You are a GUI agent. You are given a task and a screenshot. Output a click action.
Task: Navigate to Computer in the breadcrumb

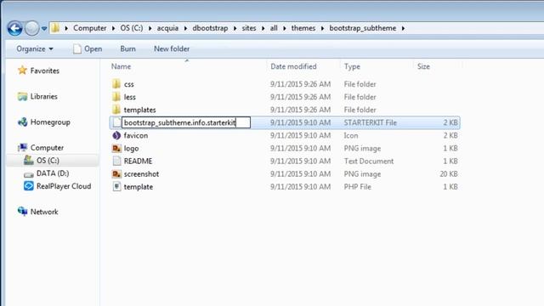90,28
